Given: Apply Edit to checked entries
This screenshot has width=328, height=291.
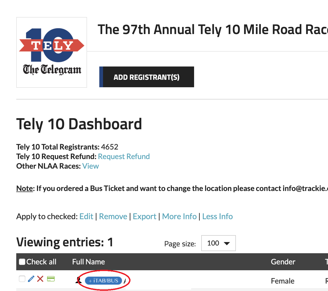Looking at the screenshot, I should [x=86, y=217].
